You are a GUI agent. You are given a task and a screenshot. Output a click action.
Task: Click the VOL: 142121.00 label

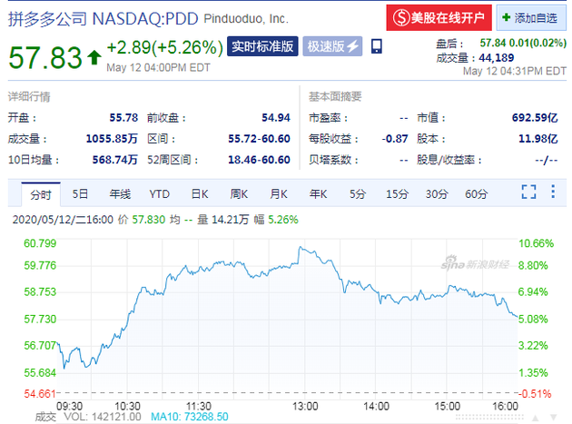103,417
